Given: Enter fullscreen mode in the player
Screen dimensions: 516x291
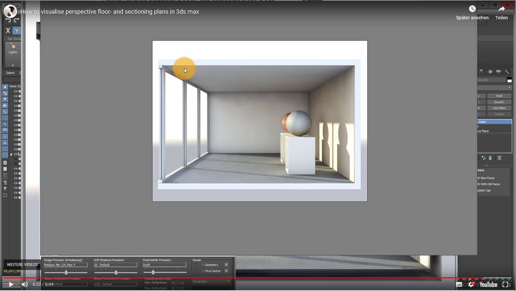Looking at the screenshot, I should [505, 284].
